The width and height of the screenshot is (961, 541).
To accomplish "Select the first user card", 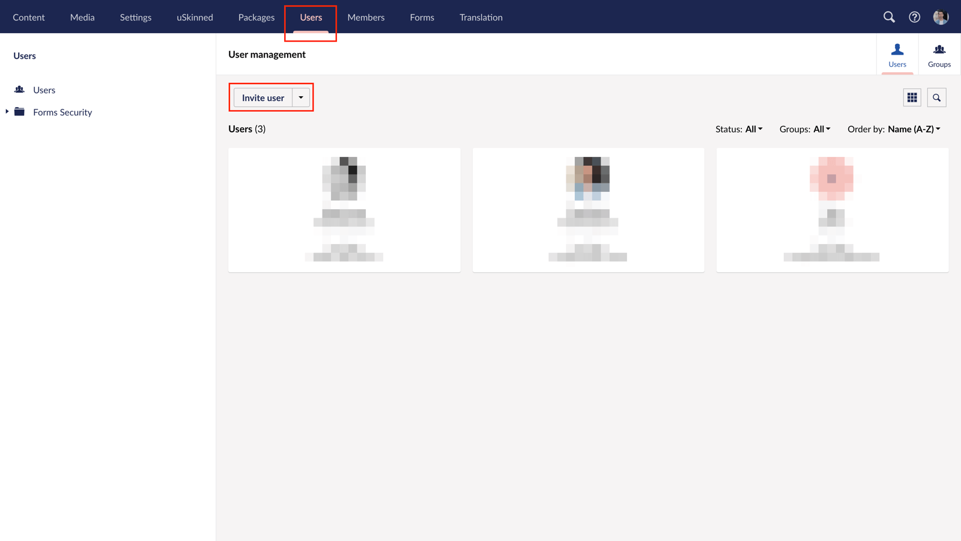I will tap(344, 210).
